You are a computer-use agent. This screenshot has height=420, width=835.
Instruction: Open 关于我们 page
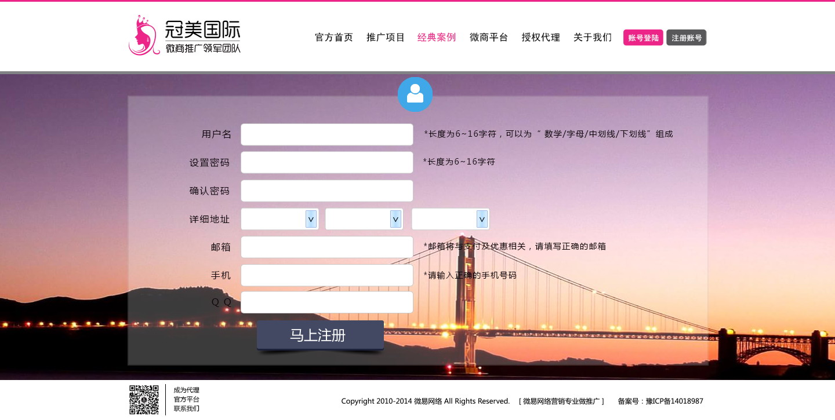click(x=593, y=38)
